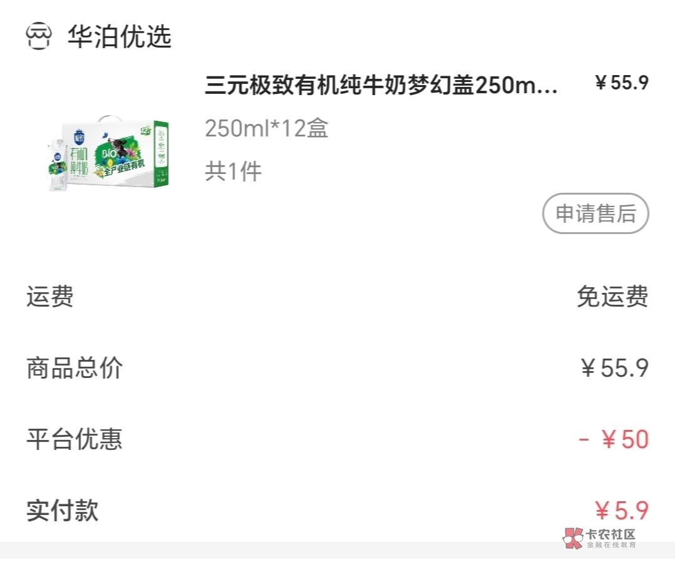Tap the single milk carton in the product image

pos(58,165)
